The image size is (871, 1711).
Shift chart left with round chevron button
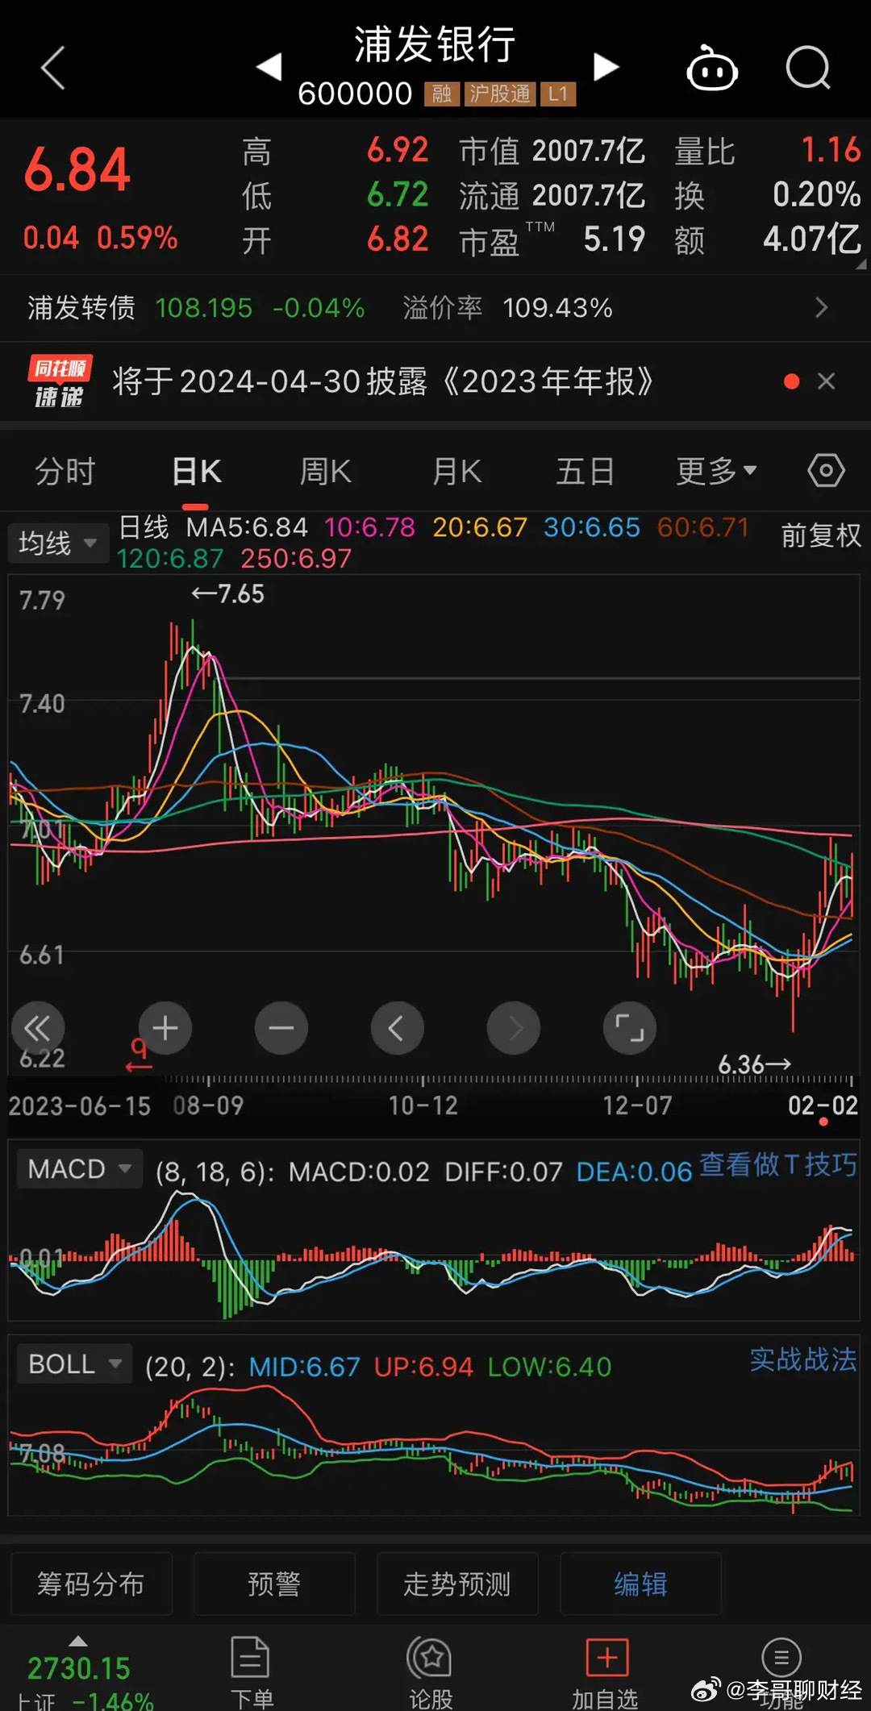[397, 1028]
